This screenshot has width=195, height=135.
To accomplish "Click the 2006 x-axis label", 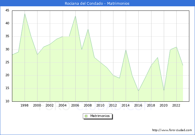I will [x=75, y=105].
